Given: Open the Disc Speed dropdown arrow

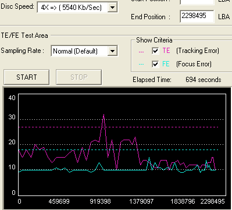Looking at the screenshot, I should point(112,8).
